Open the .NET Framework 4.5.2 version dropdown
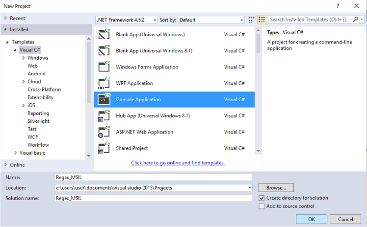Image resolution: width=367 pixels, height=227 pixels. click(x=127, y=20)
